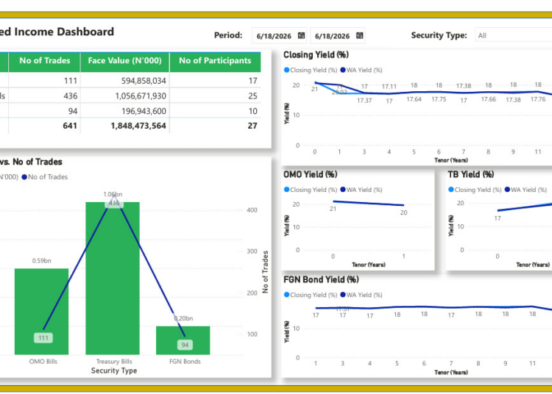
Task: Toggle No of Trades legend in bar chart
Action: pos(45,177)
